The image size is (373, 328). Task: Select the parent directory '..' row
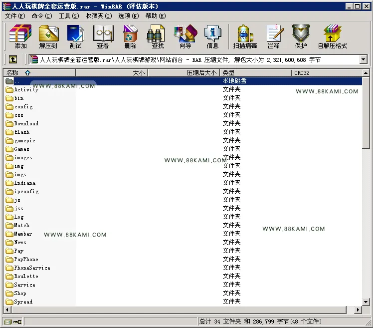point(183,81)
